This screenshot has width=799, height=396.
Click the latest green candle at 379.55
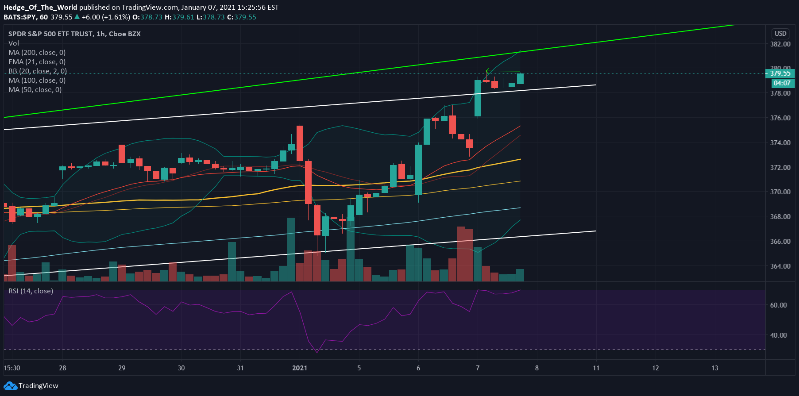(520, 79)
